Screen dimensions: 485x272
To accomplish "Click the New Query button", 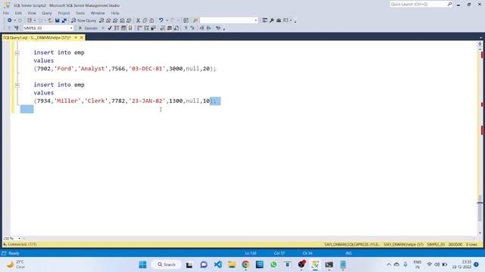I will (x=84, y=20).
